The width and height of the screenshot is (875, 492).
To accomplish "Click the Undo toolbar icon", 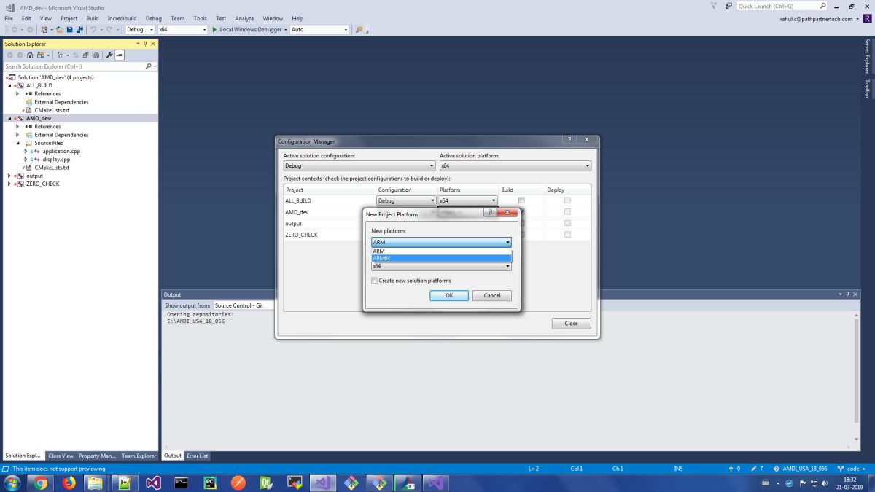I will (93, 30).
